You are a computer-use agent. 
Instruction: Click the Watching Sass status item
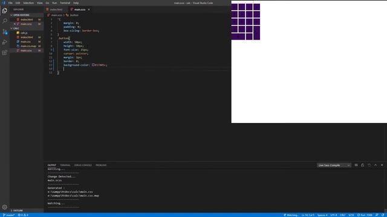pos(291,215)
